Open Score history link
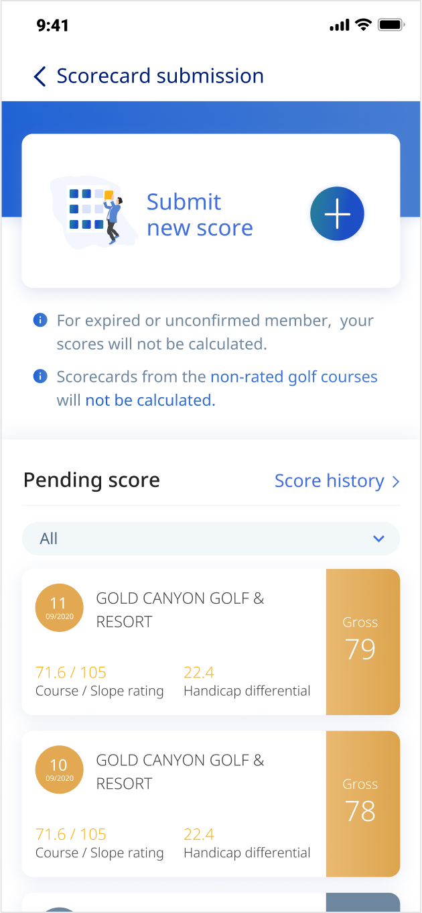Image resolution: width=422 pixels, height=913 pixels. tap(329, 481)
